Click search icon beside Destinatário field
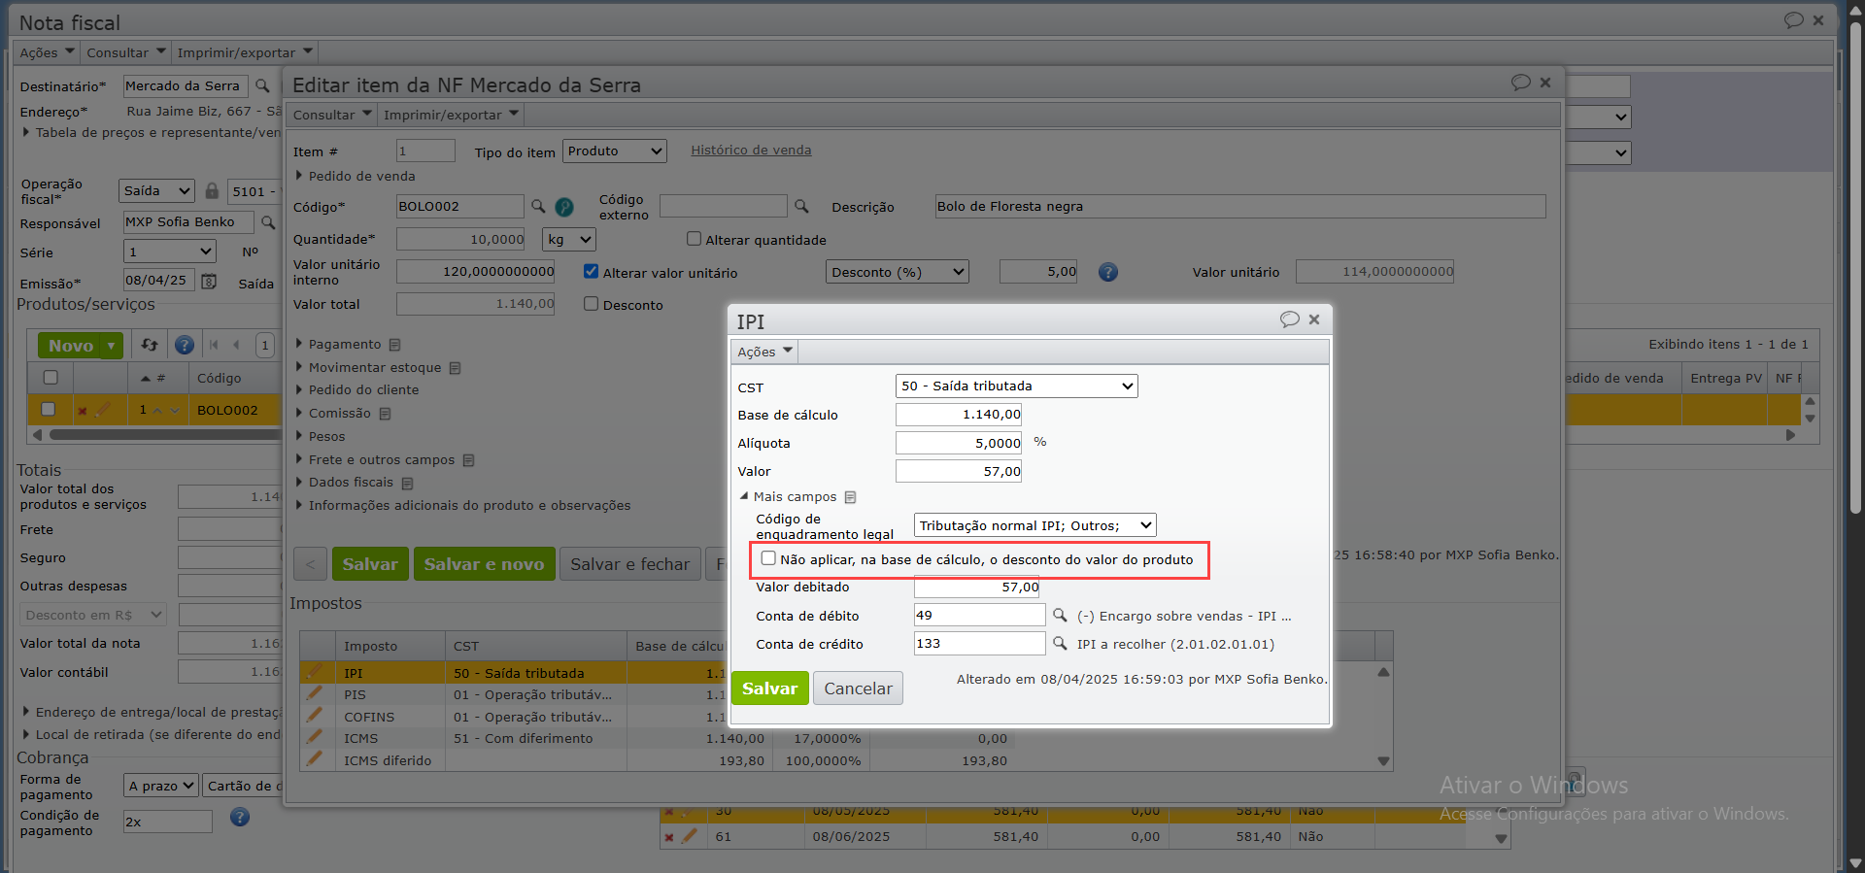 (x=262, y=85)
